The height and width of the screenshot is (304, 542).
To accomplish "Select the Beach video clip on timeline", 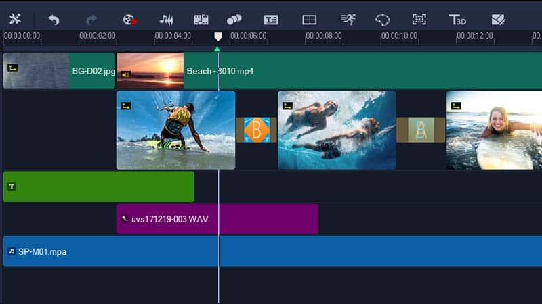I will coord(339,71).
